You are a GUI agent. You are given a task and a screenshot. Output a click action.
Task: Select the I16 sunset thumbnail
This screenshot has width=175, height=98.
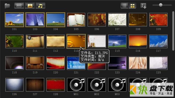pyautogui.click(x=138, y=42)
